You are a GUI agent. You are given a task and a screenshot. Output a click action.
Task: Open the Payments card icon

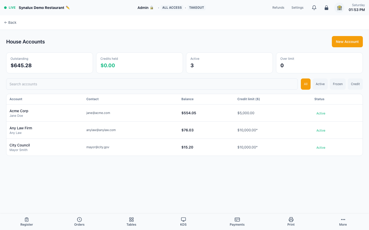[237, 220]
